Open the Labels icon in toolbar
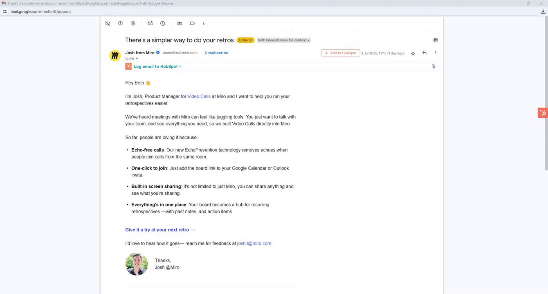The width and height of the screenshot is (548, 294). [x=192, y=23]
